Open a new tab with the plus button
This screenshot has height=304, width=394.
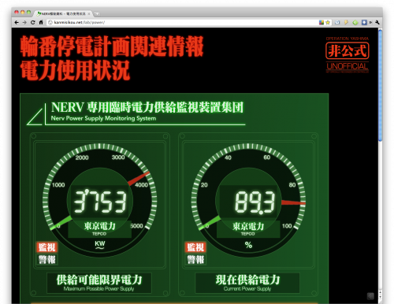pyautogui.click(x=97, y=13)
